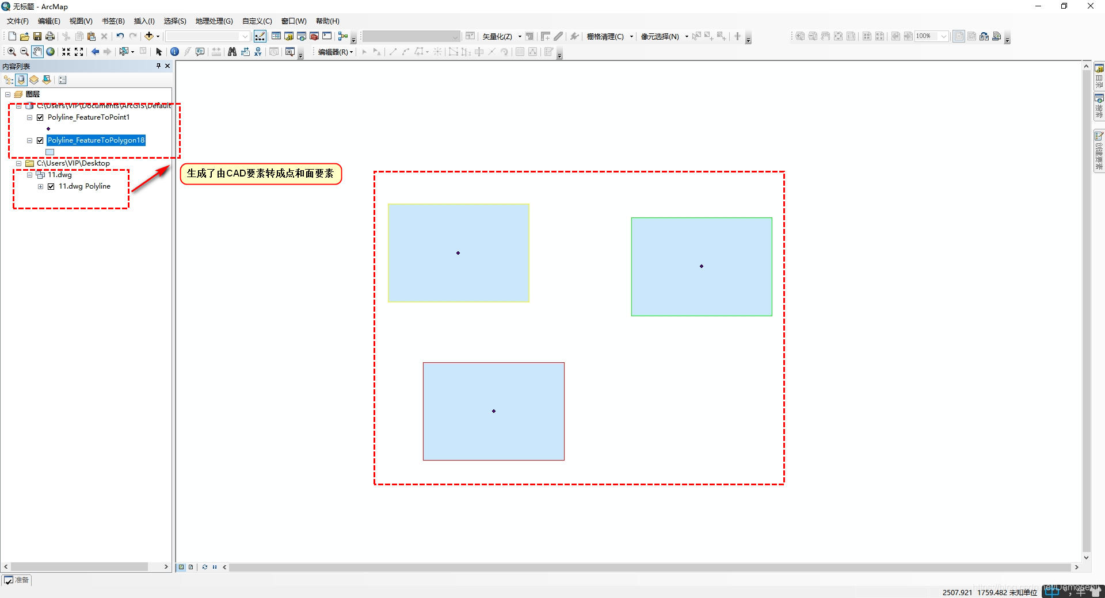Click the Go To XY icon
The image size is (1105, 598).
(258, 52)
